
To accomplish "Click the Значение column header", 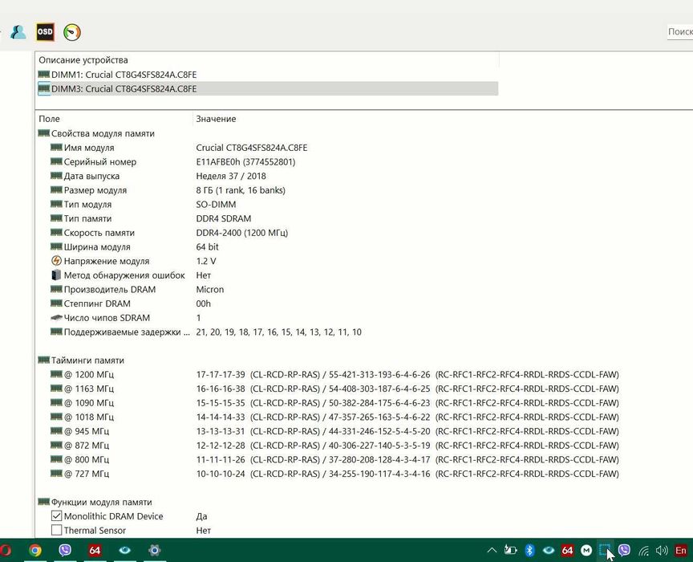I will (x=216, y=119).
